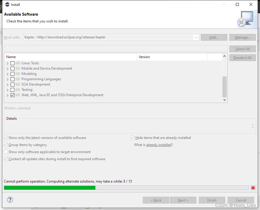Select the Modeling row text
This screenshot has height=210, width=260.
(x=29, y=74)
